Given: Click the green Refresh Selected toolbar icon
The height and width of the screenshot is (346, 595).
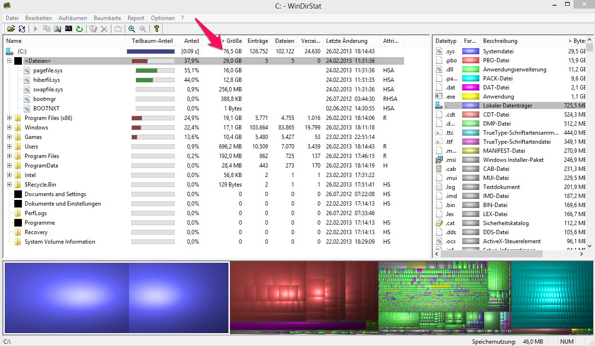Looking at the screenshot, I should 79,29.
